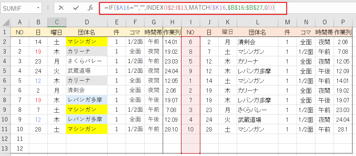Cancel the formula entry with X icon
The height and width of the screenshot is (156, 356).
pyautogui.click(x=61, y=8)
